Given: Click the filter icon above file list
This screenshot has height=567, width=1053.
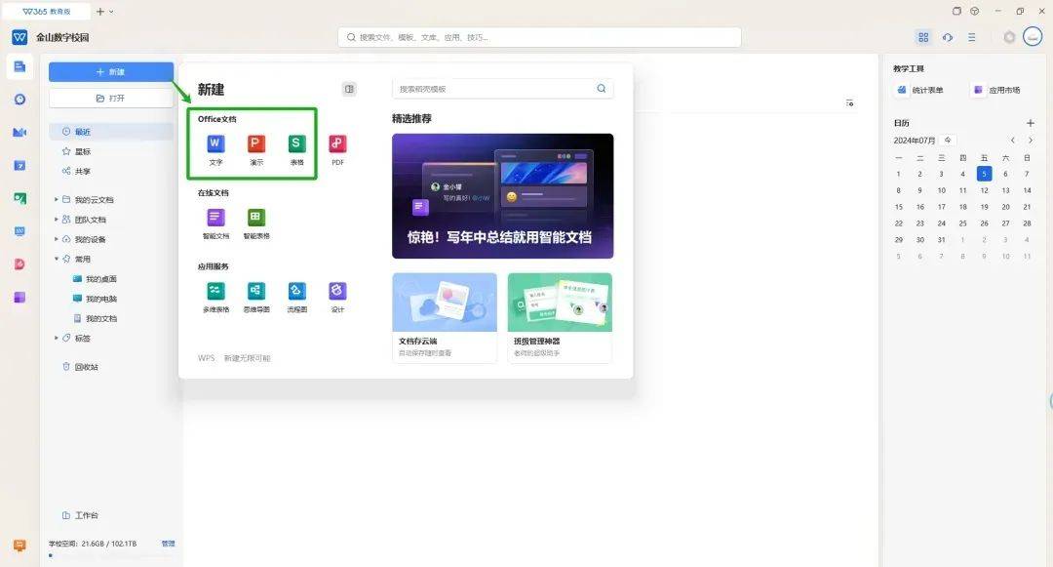Looking at the screenshot, I should 849,102.
